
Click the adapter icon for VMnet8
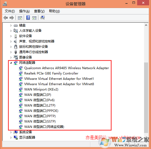tap(21, 84)
